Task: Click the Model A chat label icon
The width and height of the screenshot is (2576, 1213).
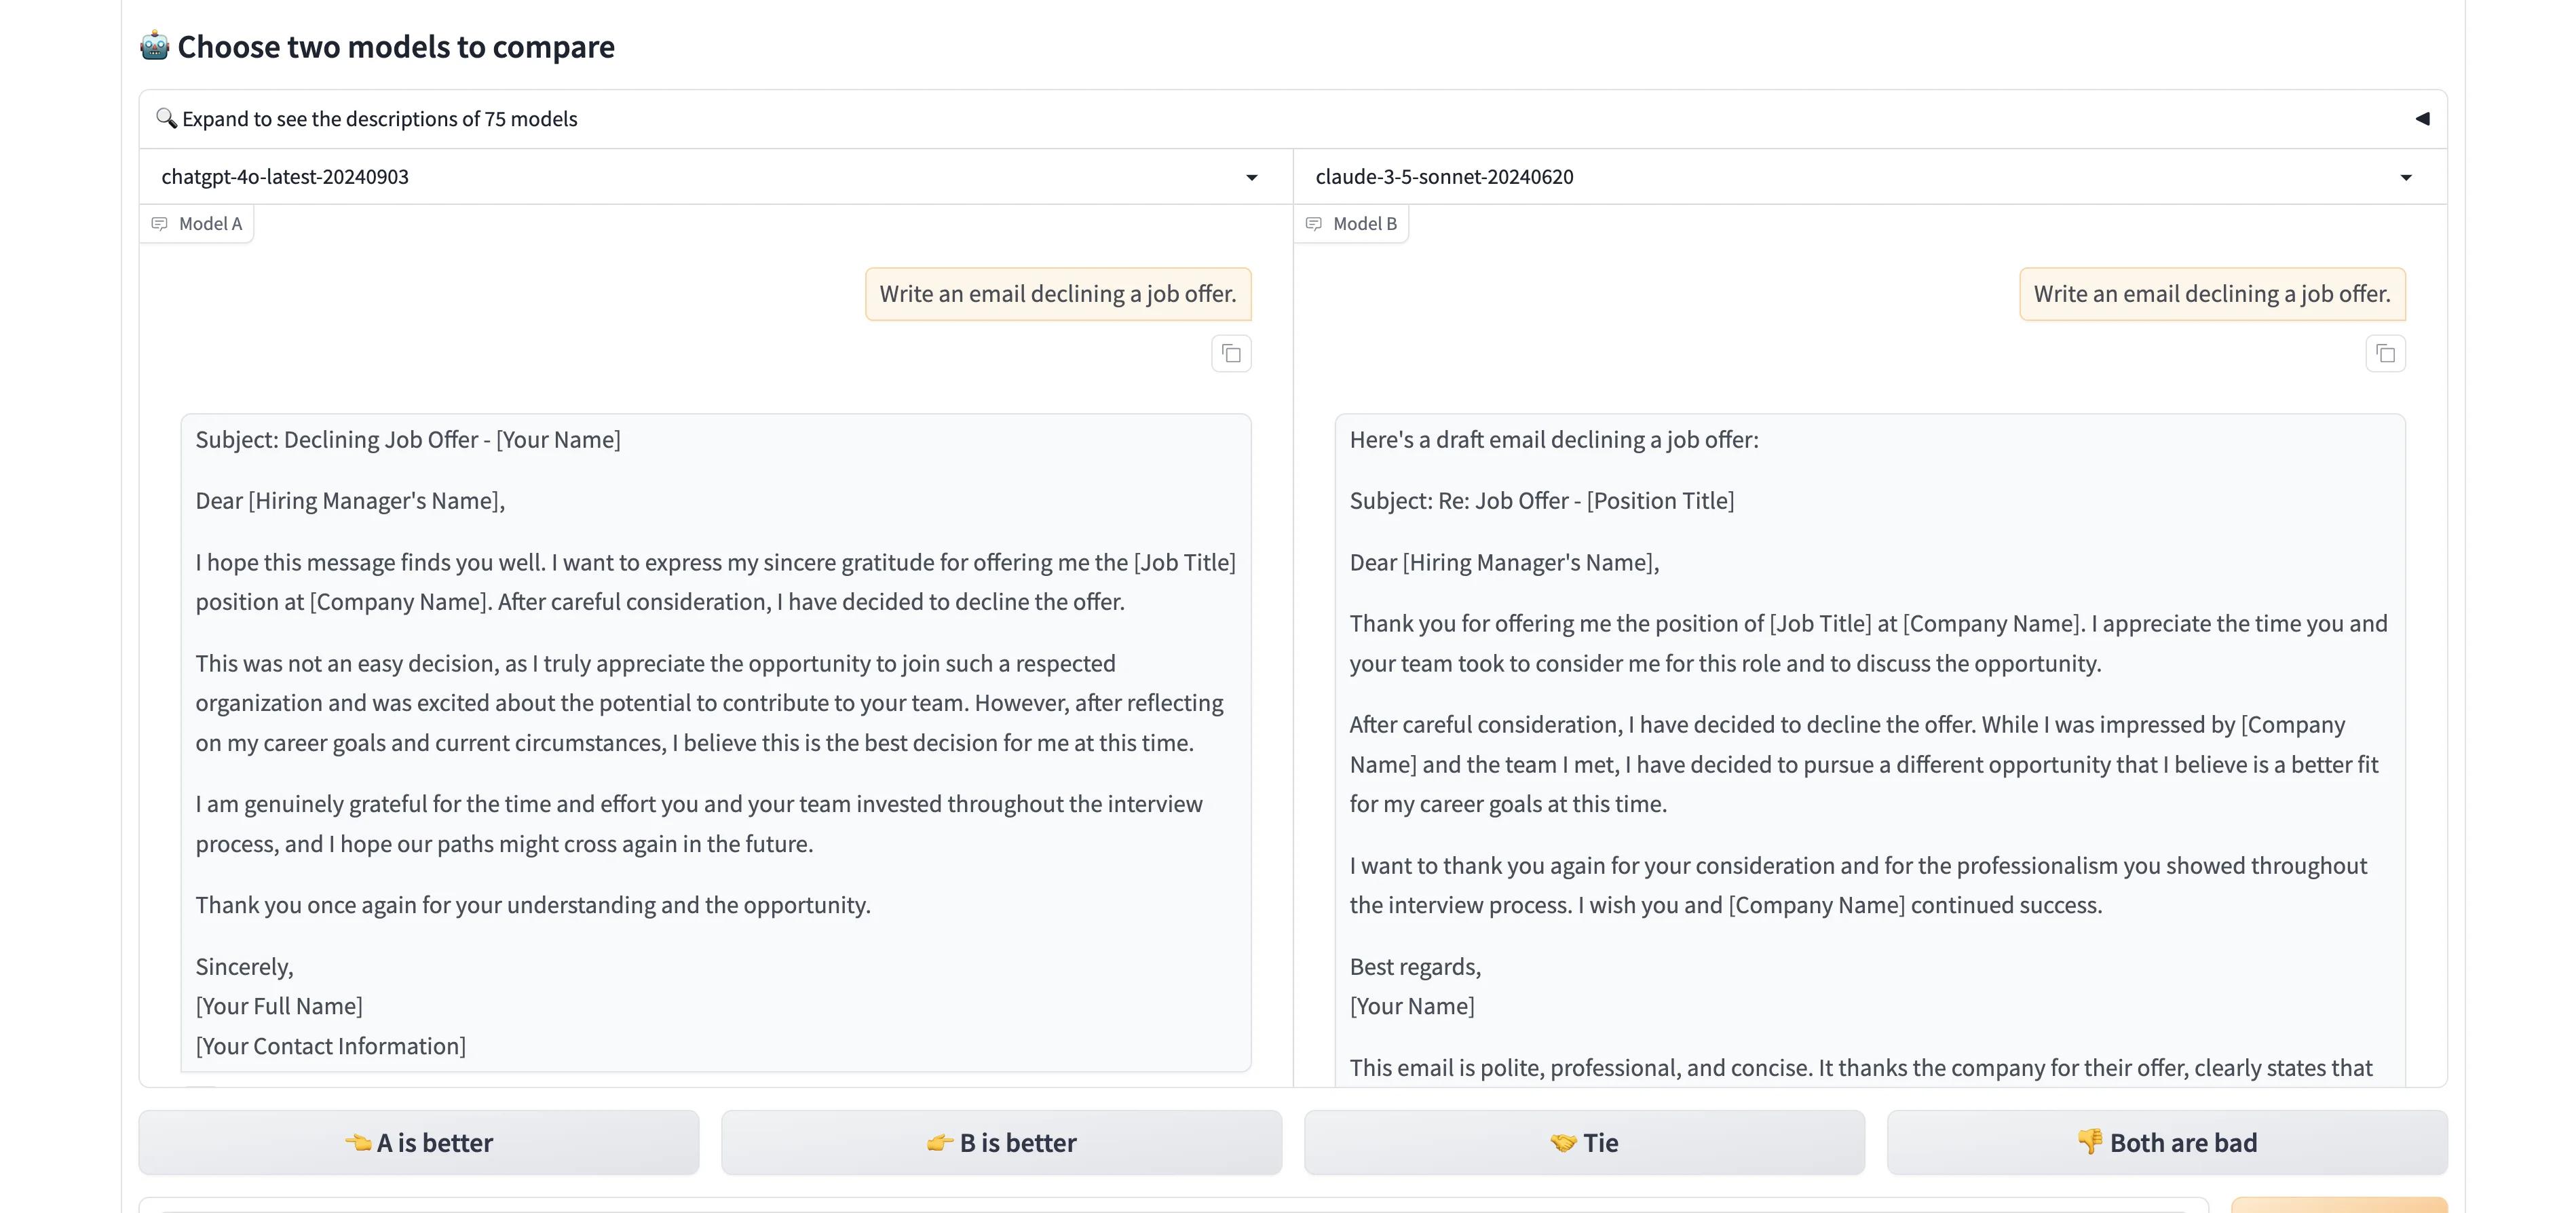Action: [159, 224]
